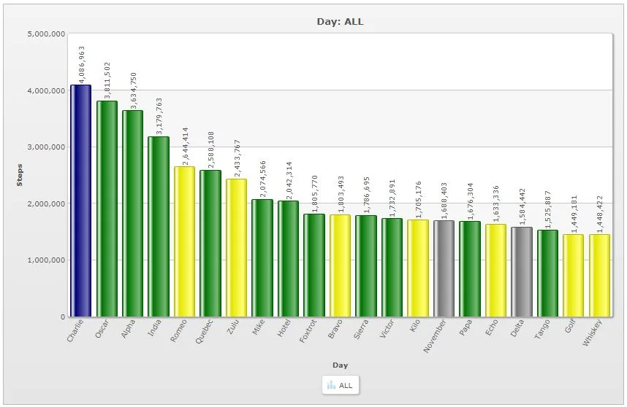This screenshot has height=407, width=627.
Task: Click the yellow Bravo bar
Action: coord(340,265)
